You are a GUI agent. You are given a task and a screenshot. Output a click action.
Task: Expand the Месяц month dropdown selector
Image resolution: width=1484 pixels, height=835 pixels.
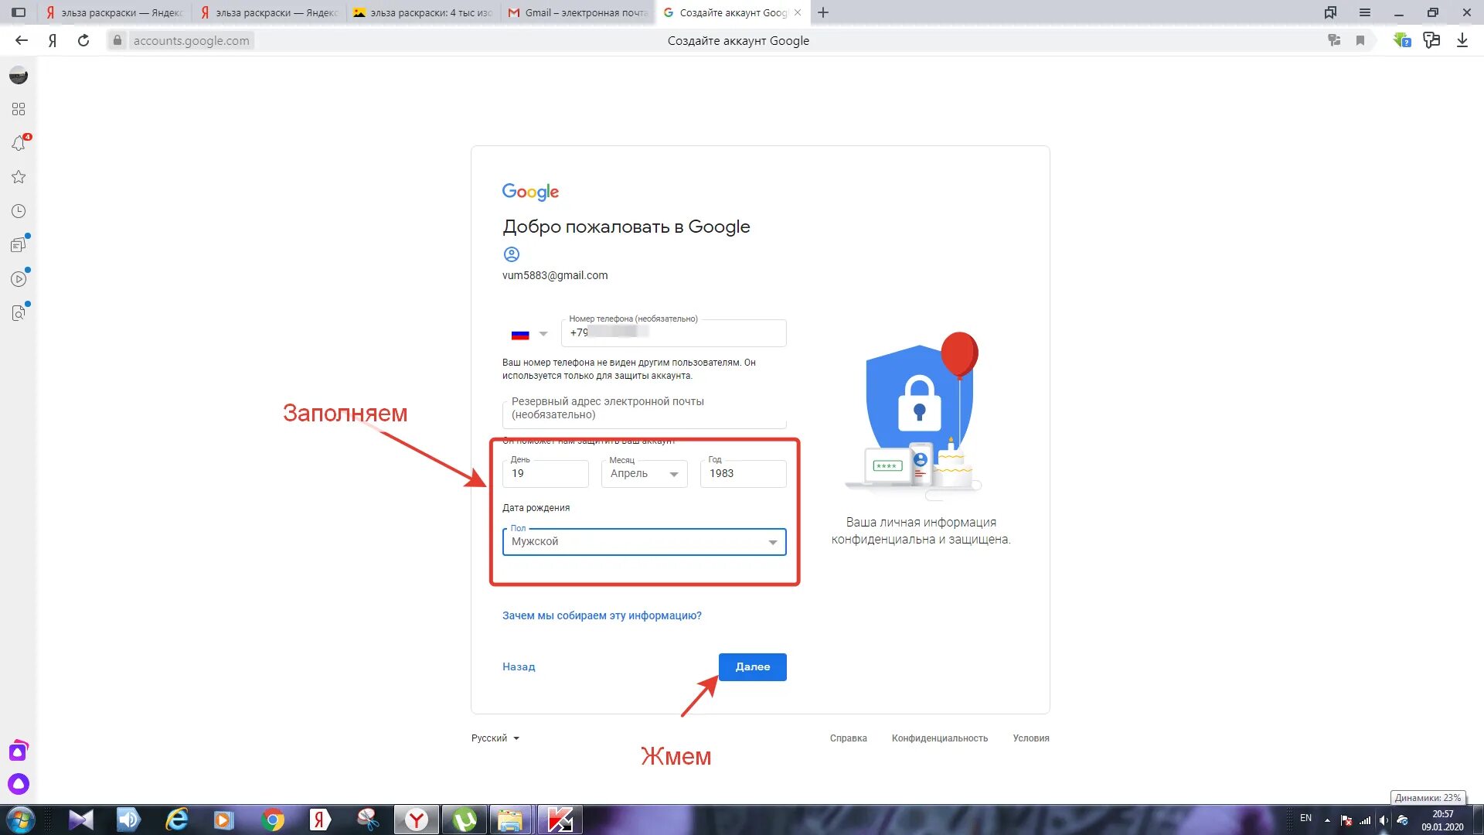click(x=644, y=473)
